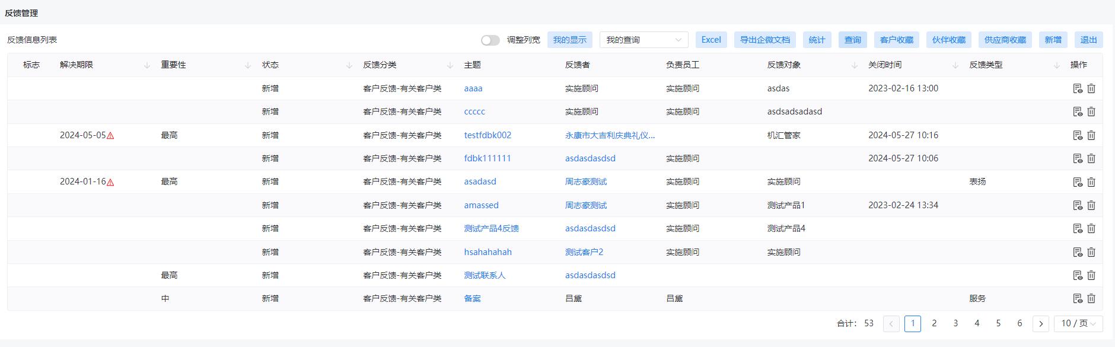Screen dimensions: 1115x347
Task: Sort by 状态 column arrow
Action: pyautogui.click(x=349, y=65)
